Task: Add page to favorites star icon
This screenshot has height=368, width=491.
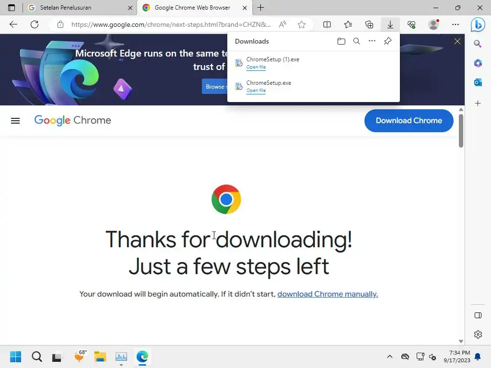Action: point(302,24)
